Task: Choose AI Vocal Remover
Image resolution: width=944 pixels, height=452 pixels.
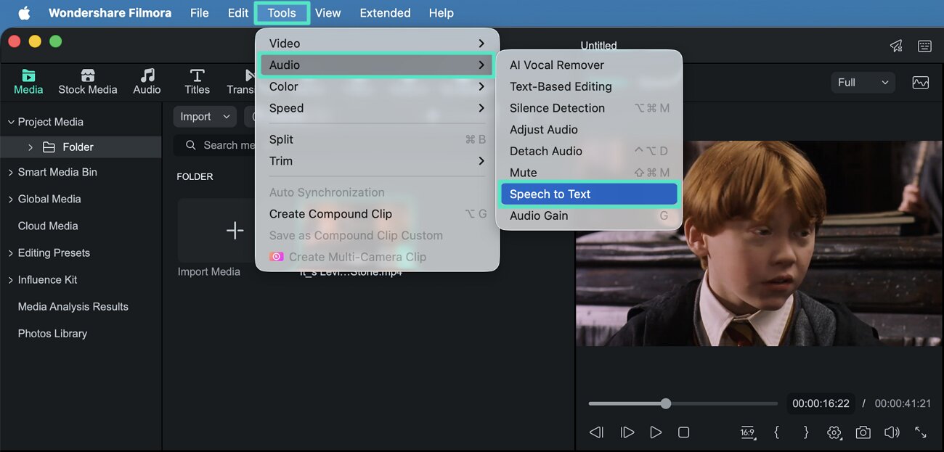Action: coord(589,65)
